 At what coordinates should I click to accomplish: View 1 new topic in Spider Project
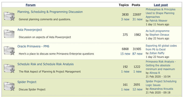point(125,89)
